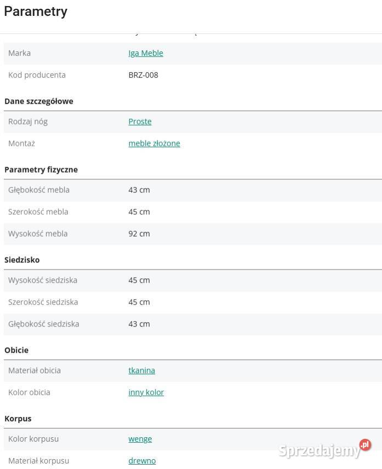382x469 pixels.
Task: Click the Dane szczegółowe section header
Action: coord(39,101)
